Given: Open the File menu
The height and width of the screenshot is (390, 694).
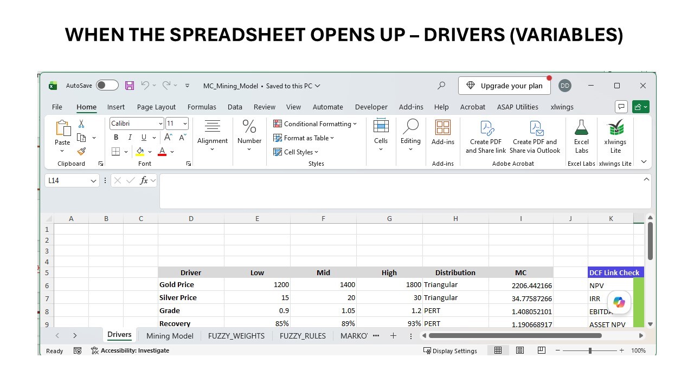Looking at the screenshot, I should pyautogui.click(x=57, y=107).
